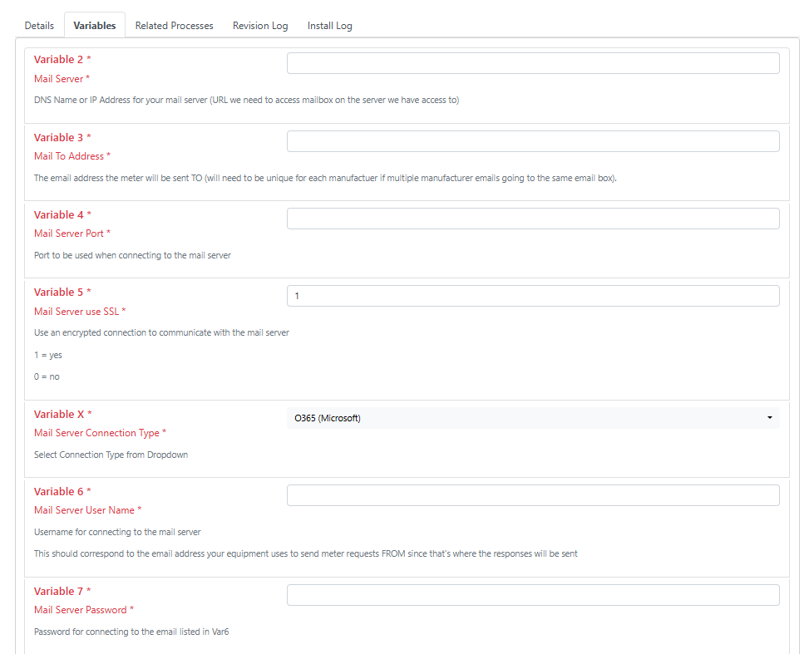The height and width of the screenshot is (654, 809).
Task: Click 'Select Connection Type from Dropdown' text
Action: 111,455
